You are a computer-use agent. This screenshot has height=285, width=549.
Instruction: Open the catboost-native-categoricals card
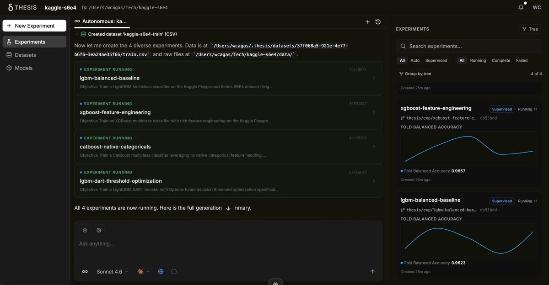(x=228, y=147)
